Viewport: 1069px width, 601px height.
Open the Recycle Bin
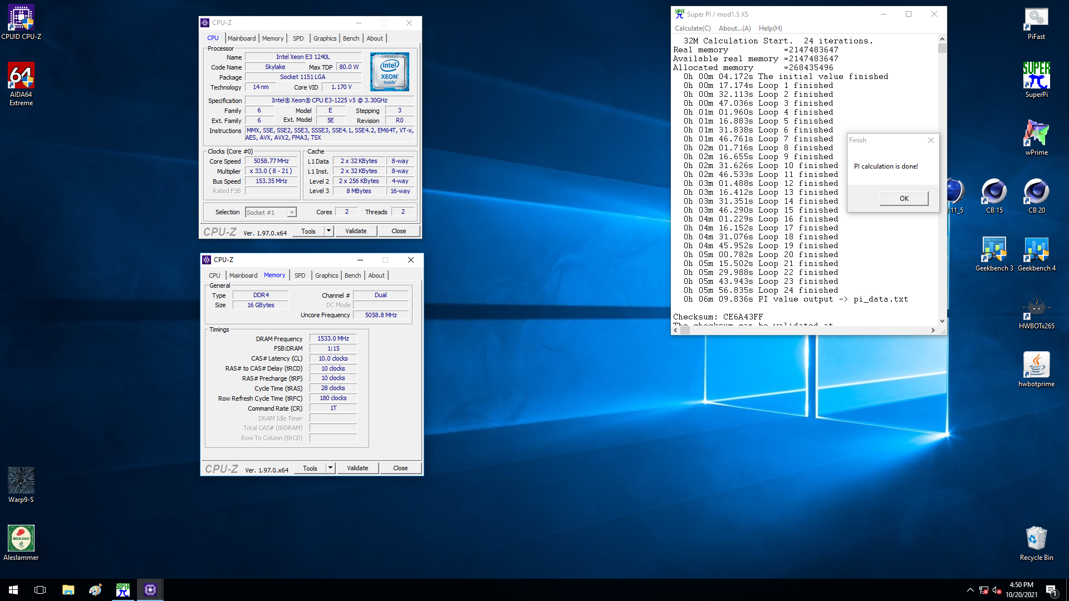[x=1036, y=543]
